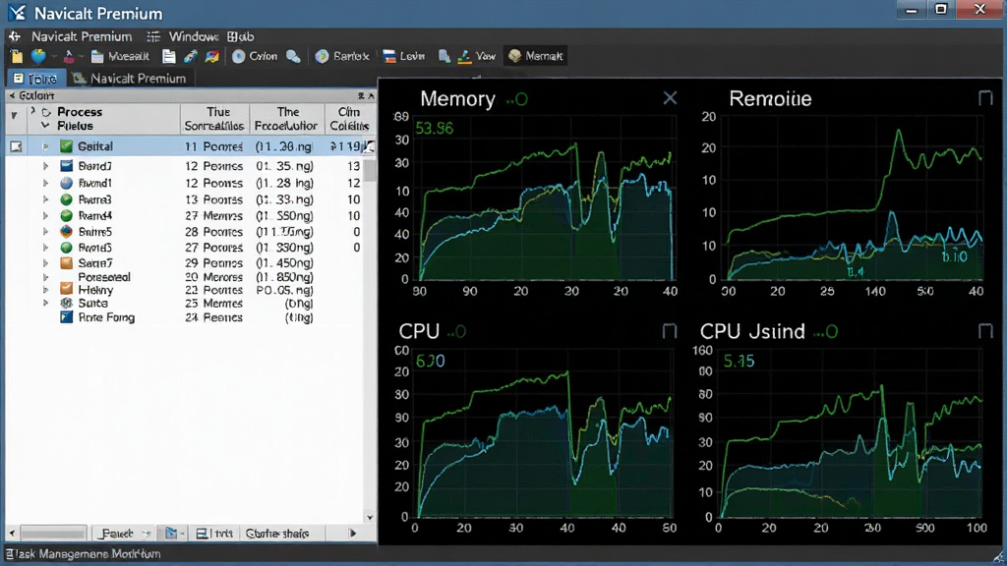Click the multicolor icon on Saite5 row
The image size is (1007, 566).
point(66,232)
